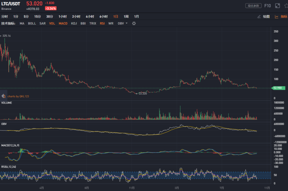Toggle the MACD indicator off
Viewport: 288px width, 191px height.
pyautogui.click(x=63, y=23)
